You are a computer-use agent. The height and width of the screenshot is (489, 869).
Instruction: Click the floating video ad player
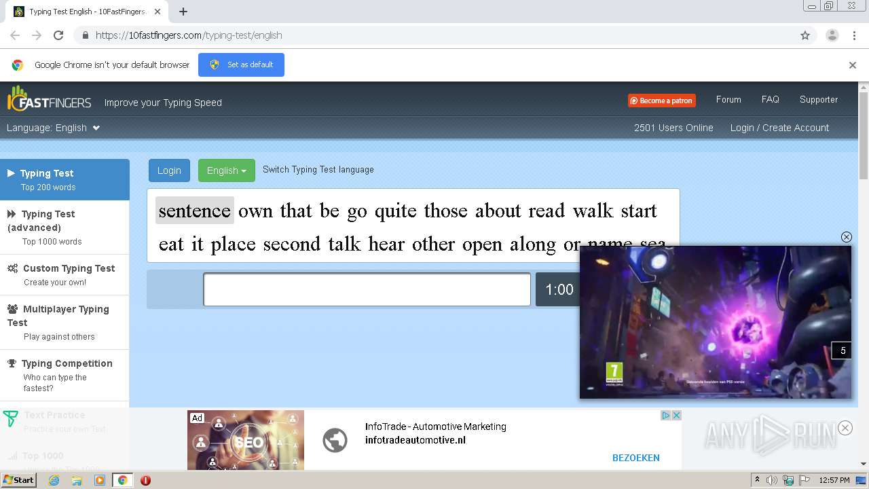(x=715, y=323)
